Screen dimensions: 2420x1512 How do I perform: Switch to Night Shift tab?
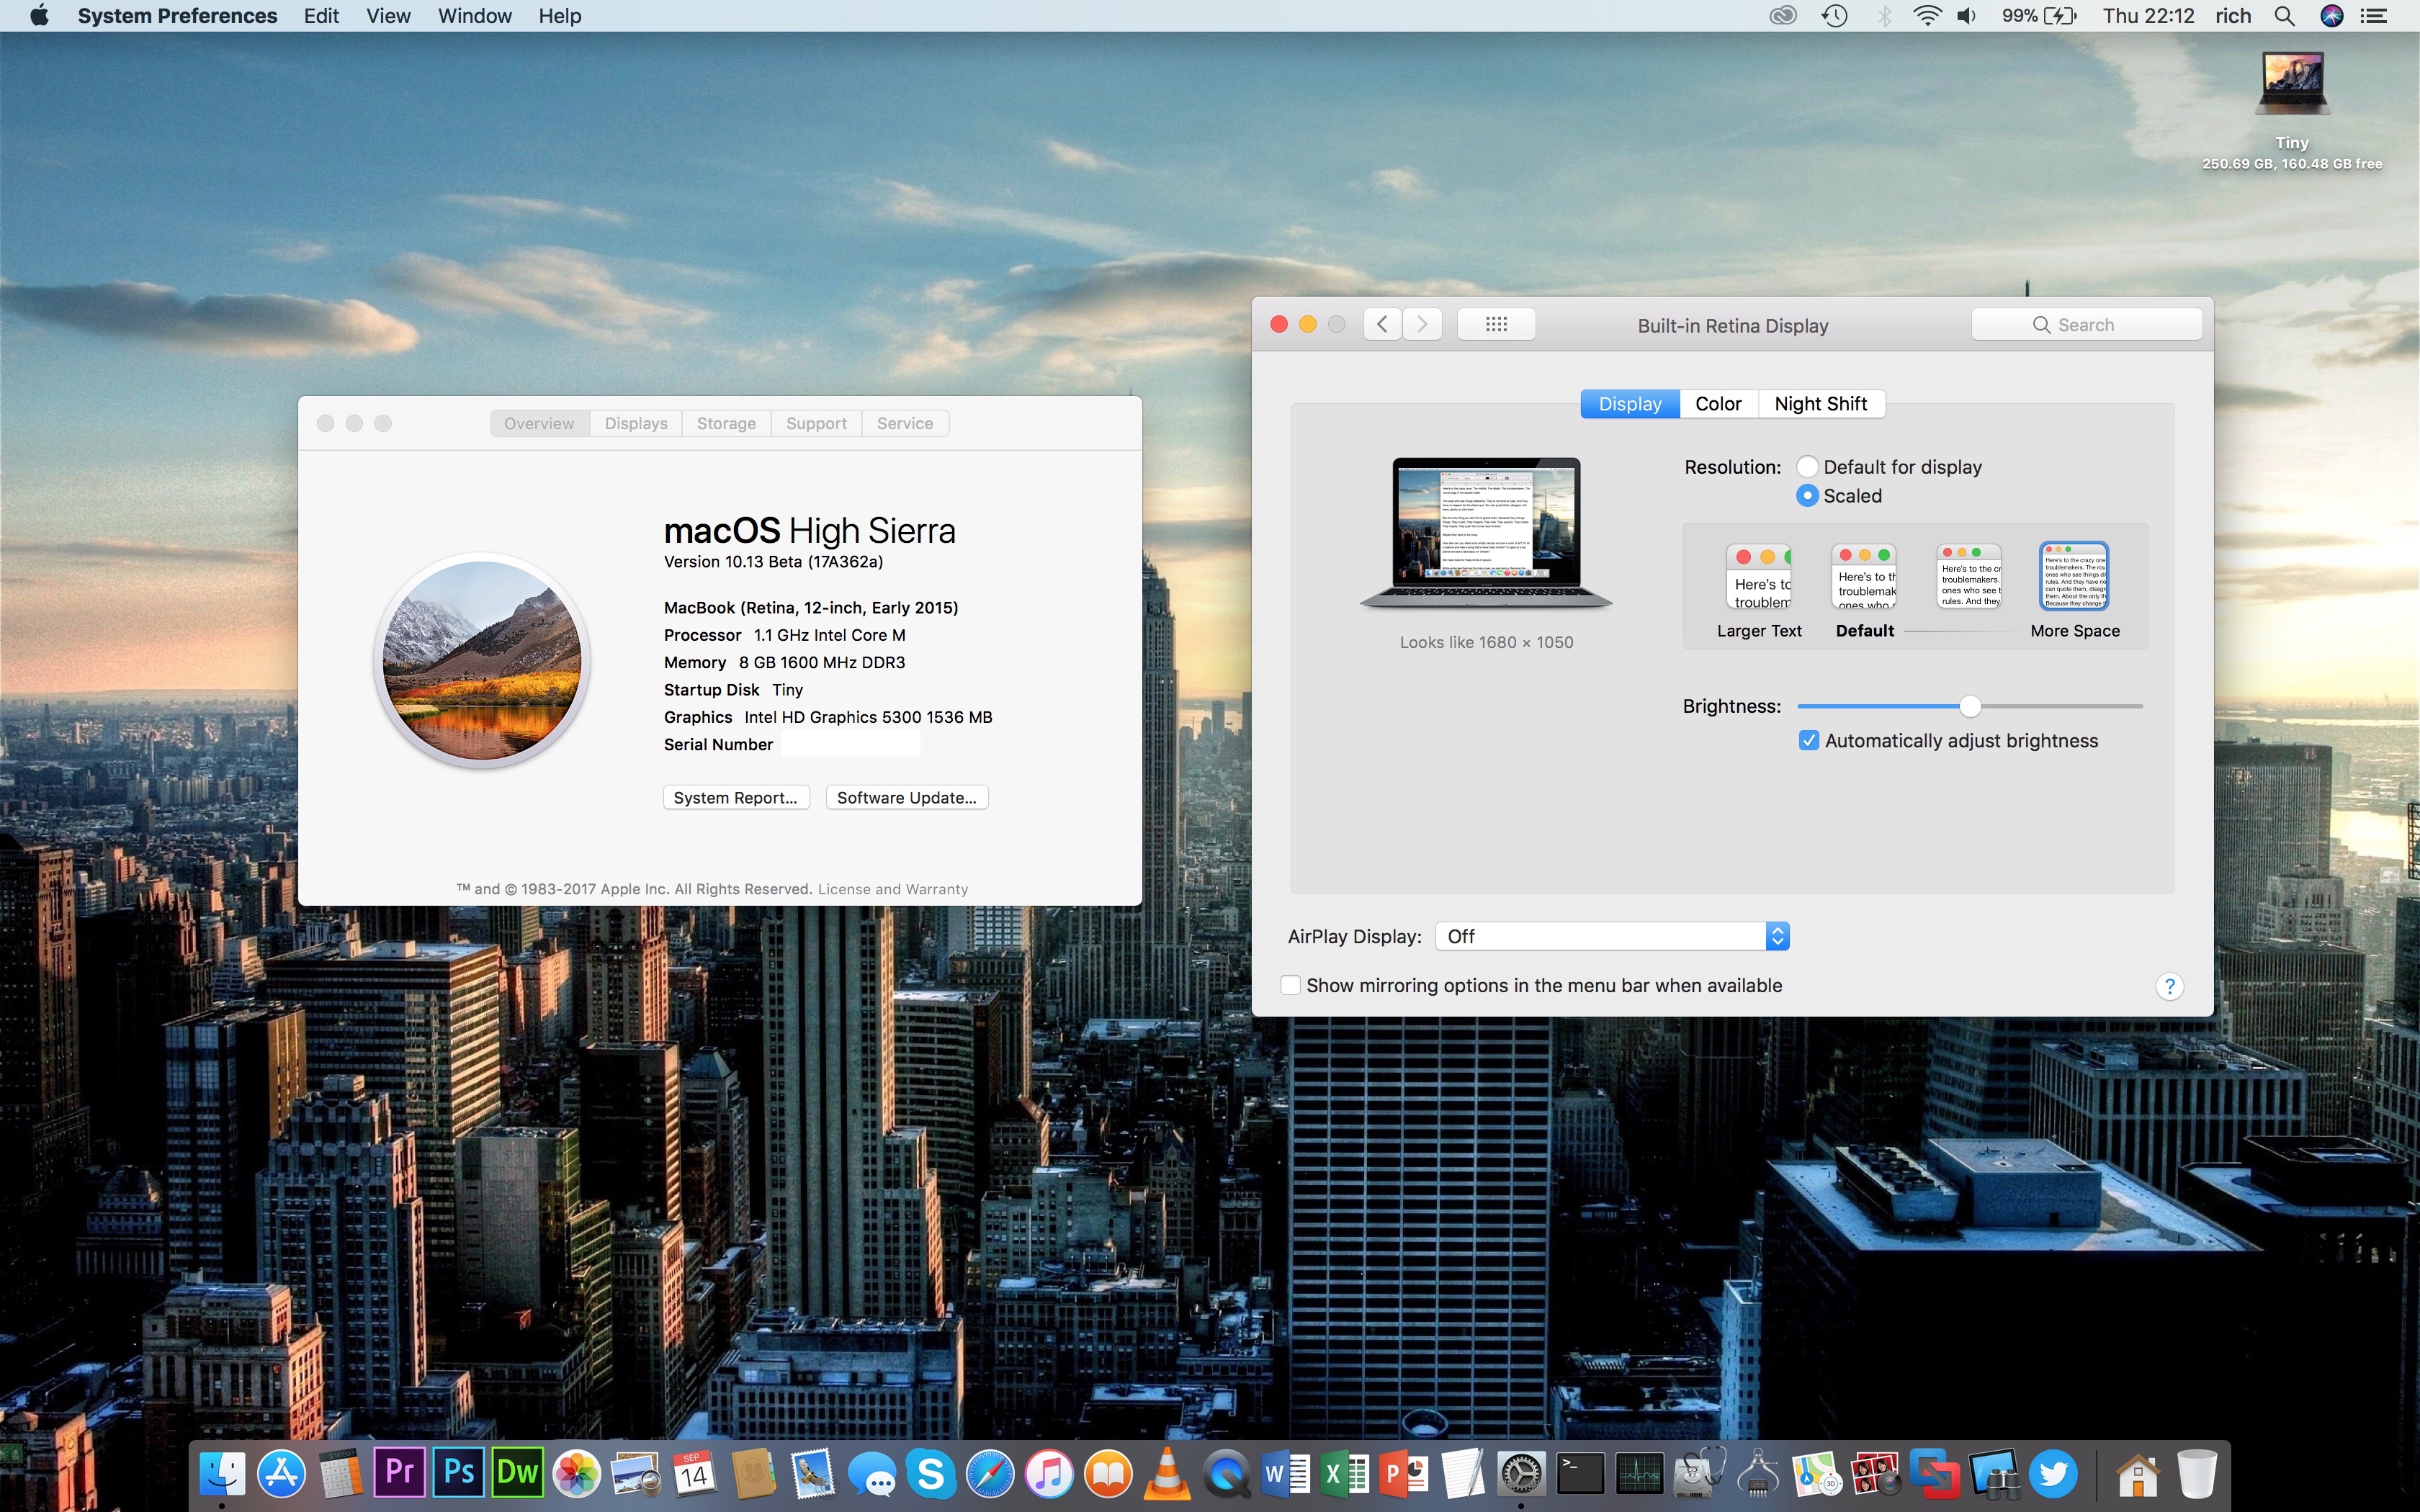(1820, 404)
